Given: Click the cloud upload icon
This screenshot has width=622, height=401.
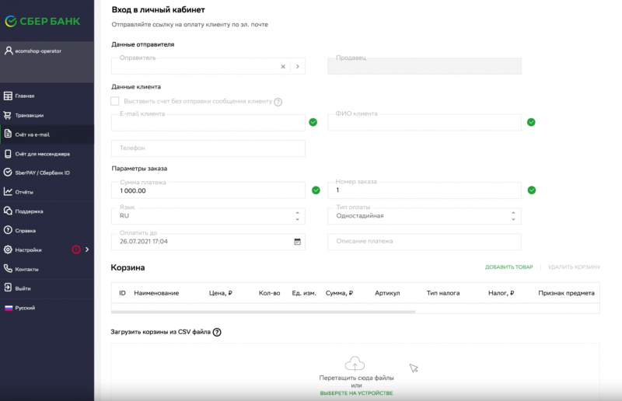Looking at the screenshot, I should (355, 364).
